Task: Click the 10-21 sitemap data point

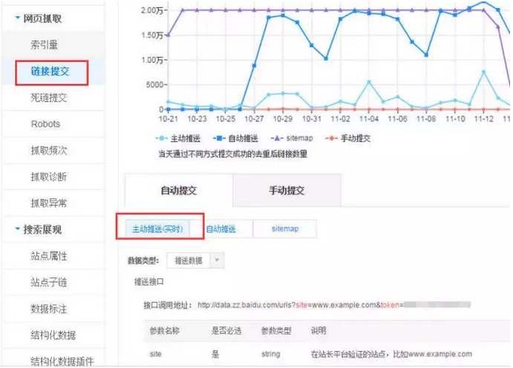Action: (x=169, y=35)
